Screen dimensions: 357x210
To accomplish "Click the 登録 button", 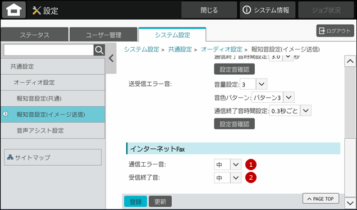I will [x=135, y=202].
